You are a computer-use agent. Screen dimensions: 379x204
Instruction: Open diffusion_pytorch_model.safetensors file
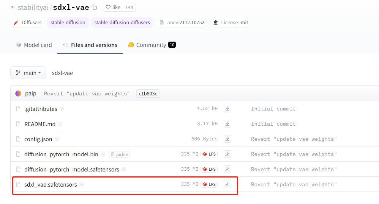(72, 170)
